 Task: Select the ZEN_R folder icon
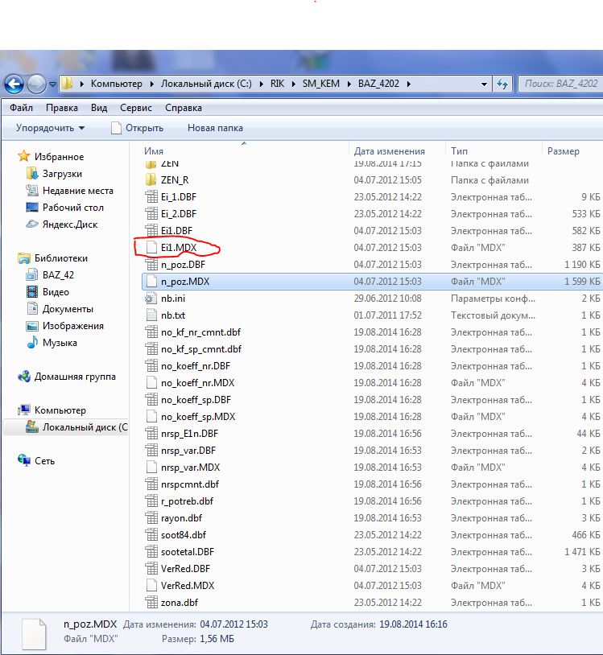(151, 180)
